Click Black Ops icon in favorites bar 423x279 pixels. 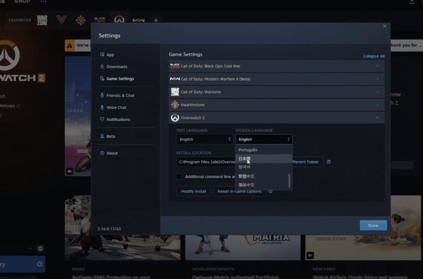pos(100,20)
